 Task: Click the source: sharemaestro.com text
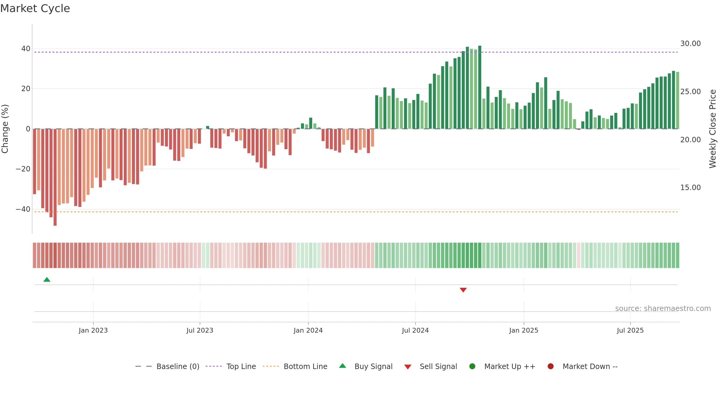point(663,309)
